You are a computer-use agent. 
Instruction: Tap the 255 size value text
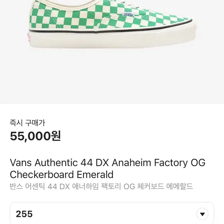(24, 214)
